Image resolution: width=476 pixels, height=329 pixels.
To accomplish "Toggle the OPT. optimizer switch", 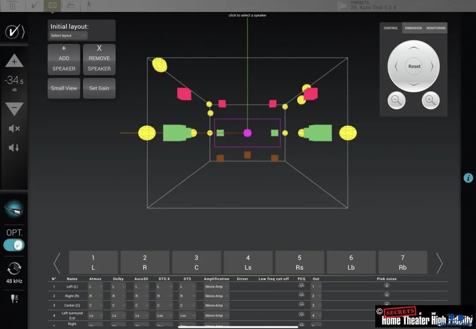I will pos(14,245).
